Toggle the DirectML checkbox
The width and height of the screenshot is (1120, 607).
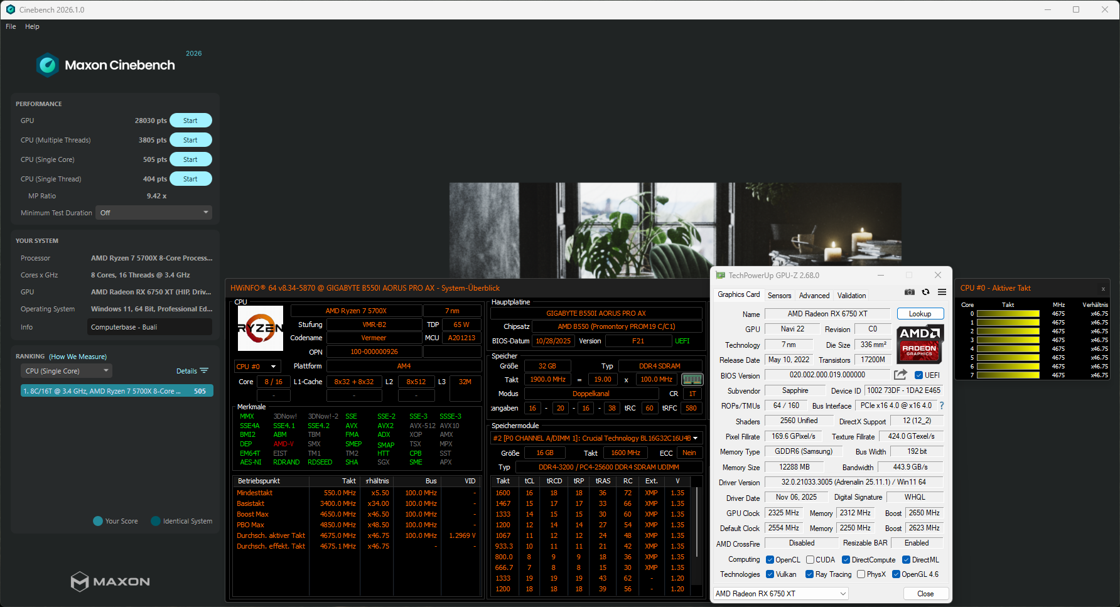pyautogui.click(x=906, y=560)
